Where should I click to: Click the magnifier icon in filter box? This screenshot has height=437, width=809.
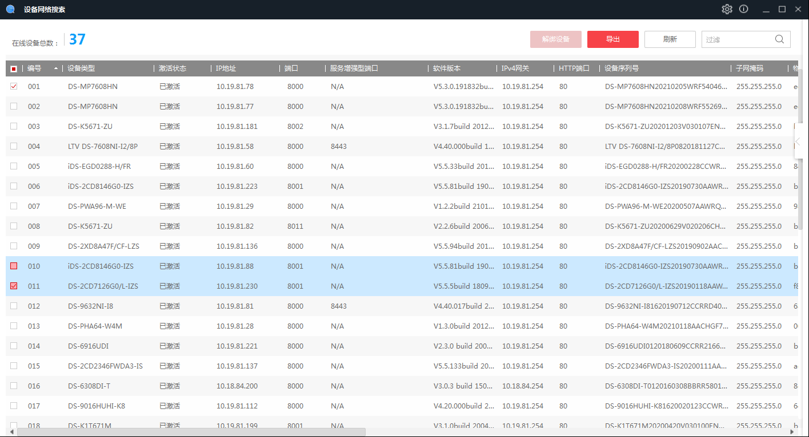pyautogui.click(x=779, y=39)
